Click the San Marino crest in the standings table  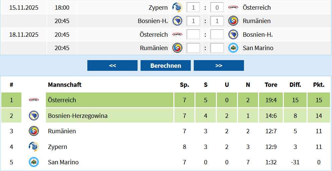coord(34,162)
